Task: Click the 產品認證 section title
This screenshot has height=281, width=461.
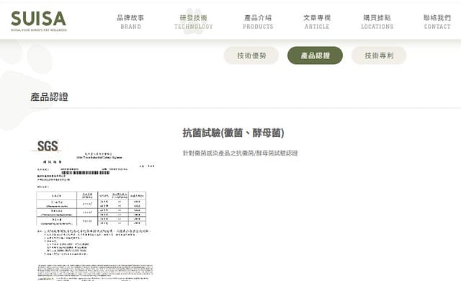Action: (50, 97)
